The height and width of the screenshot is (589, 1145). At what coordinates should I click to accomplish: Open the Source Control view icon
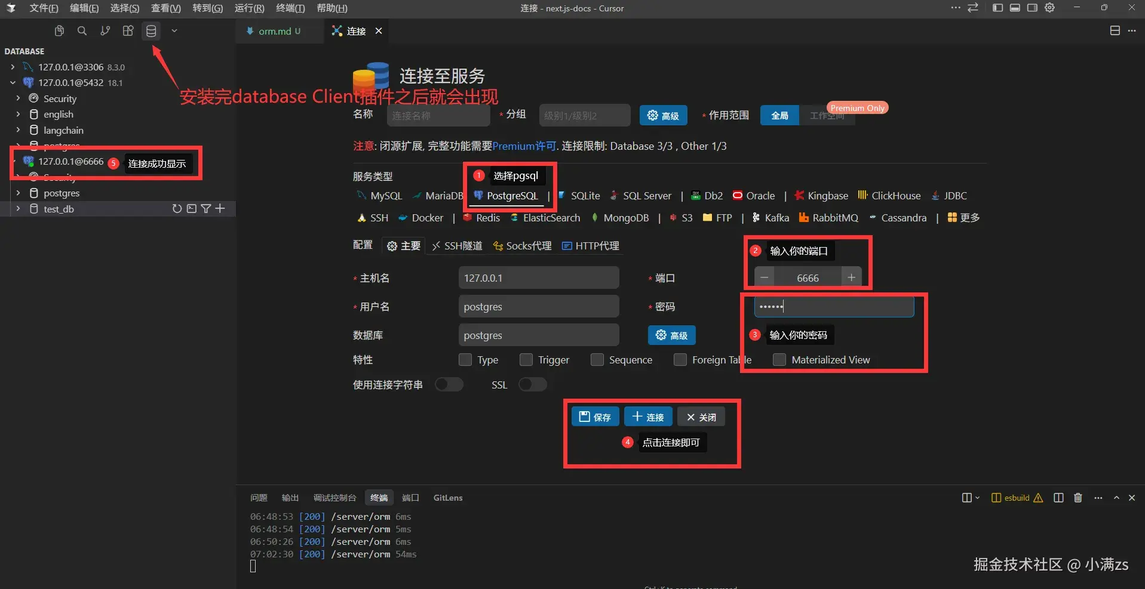[105, 31]
